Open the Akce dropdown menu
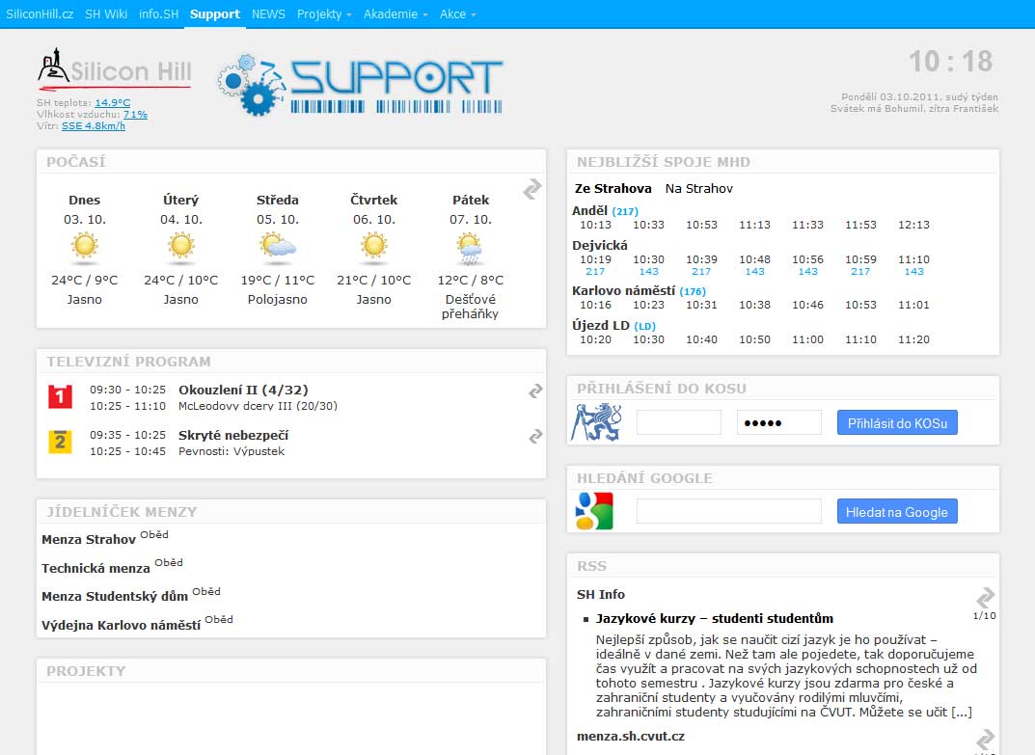 (457, 13)
